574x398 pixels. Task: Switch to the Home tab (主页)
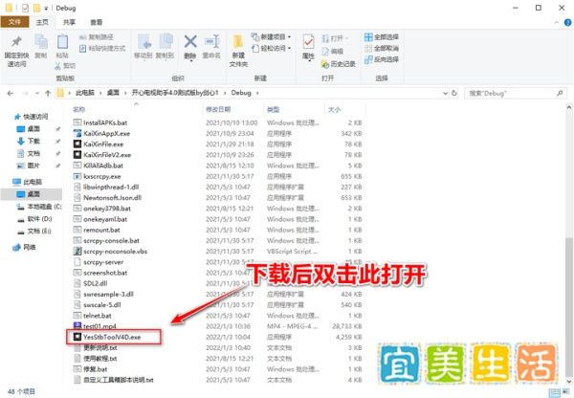(x=42, y=22)
